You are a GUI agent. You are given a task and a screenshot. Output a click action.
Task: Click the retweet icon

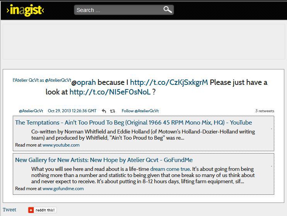113,111
